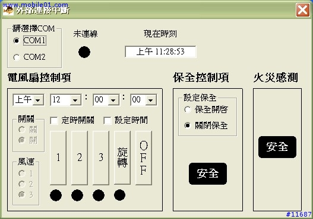Select the 保全開啓 radio button
This screenshot has height=219, width=313.
pos(188,109)
